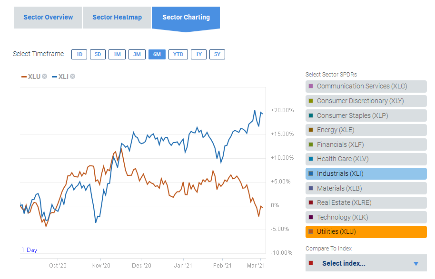Screen dimensions: 435x279
Task: Choose the 5D timeframe
Action: coord(98,54)
